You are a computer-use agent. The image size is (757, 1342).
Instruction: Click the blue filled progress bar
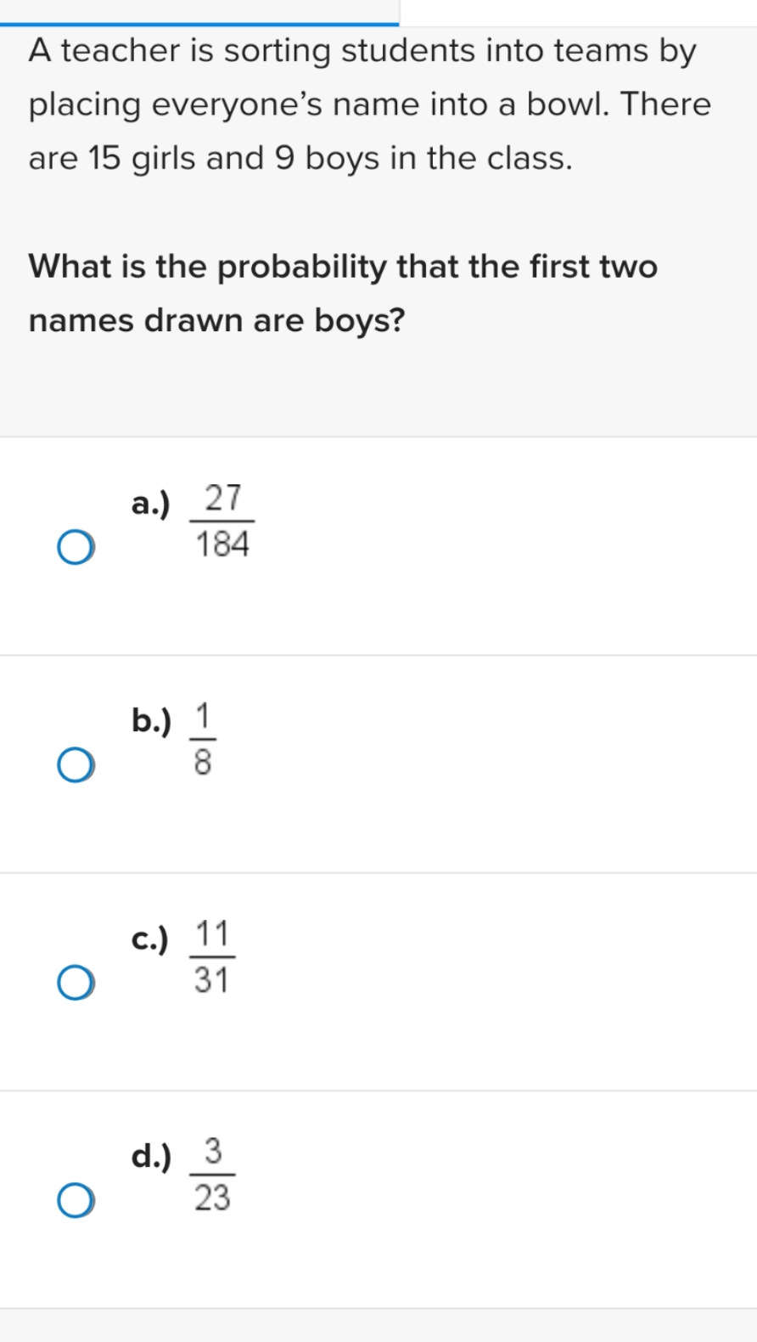pyautogui.click(x=199, y=24)
